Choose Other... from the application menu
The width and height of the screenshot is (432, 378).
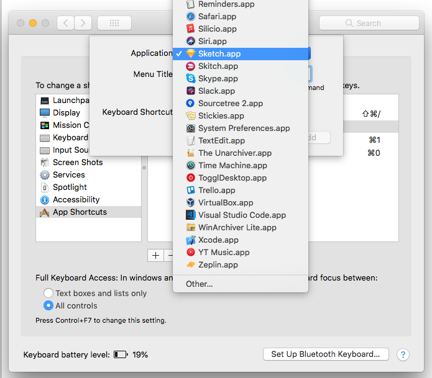pos(199,284)
